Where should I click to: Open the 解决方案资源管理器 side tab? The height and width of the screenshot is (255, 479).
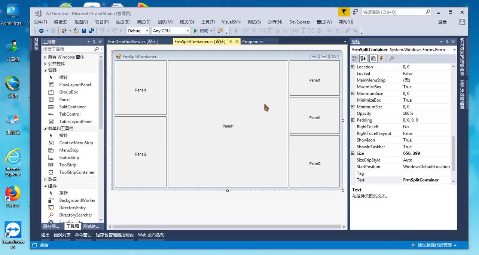463,57
